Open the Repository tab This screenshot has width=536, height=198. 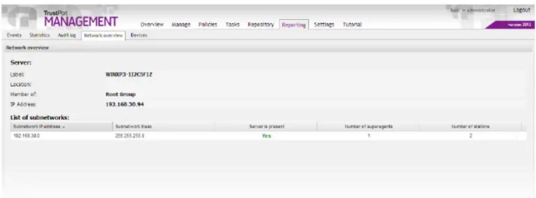(261, 24)
